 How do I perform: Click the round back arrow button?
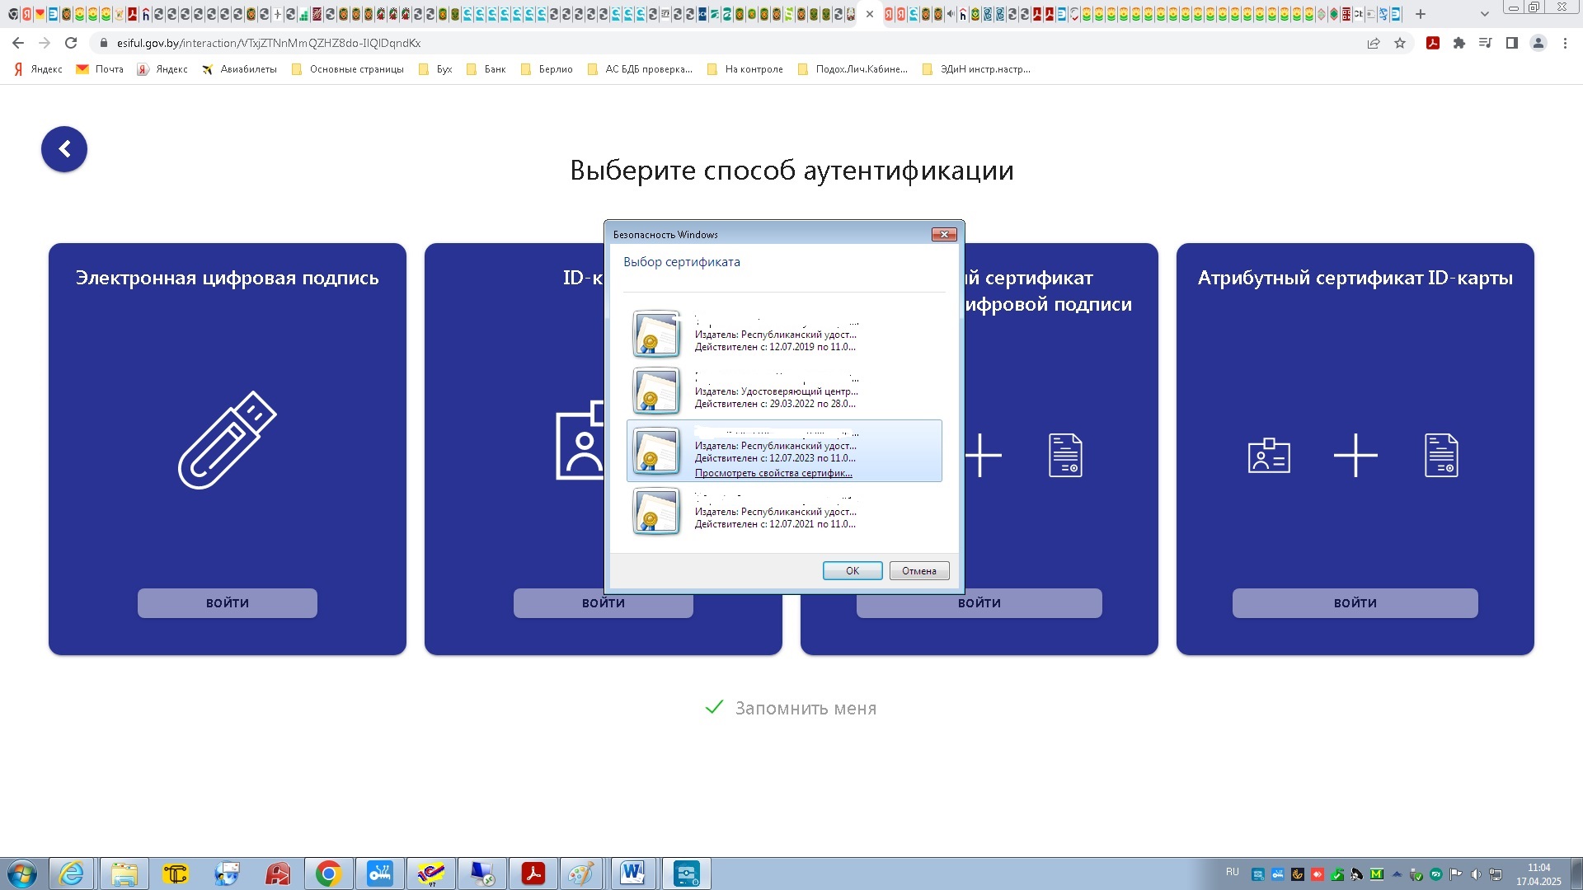(64, 149)
